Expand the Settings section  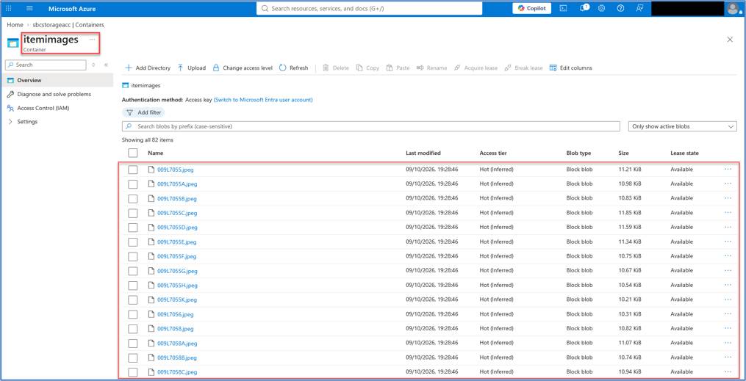[27, 122]
